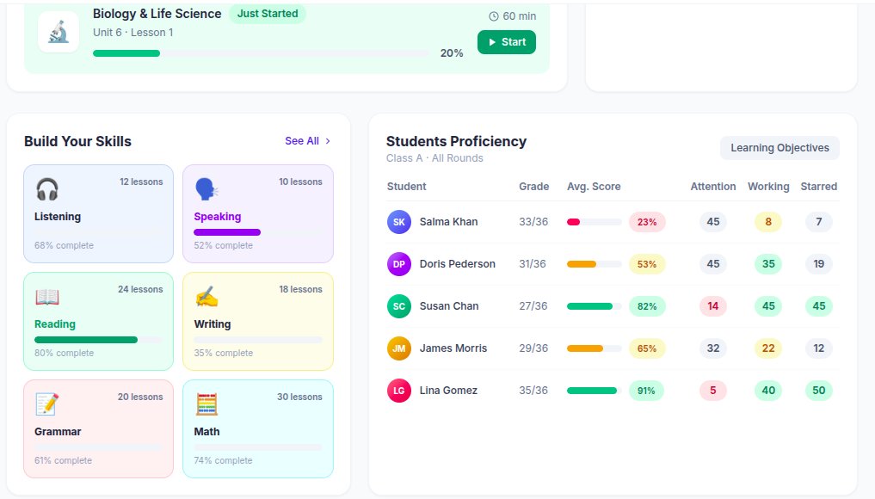Click the DP avatar for Doris Pederson
Screen dimensions: 875x499
click(399, 264)
